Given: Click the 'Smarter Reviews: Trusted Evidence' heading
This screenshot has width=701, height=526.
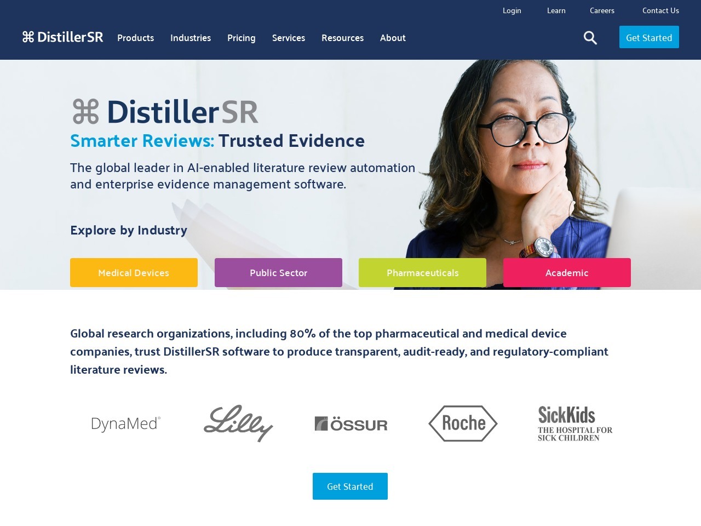Looking at the screenshot, I should pyautogui.click(x=217, y=141).
